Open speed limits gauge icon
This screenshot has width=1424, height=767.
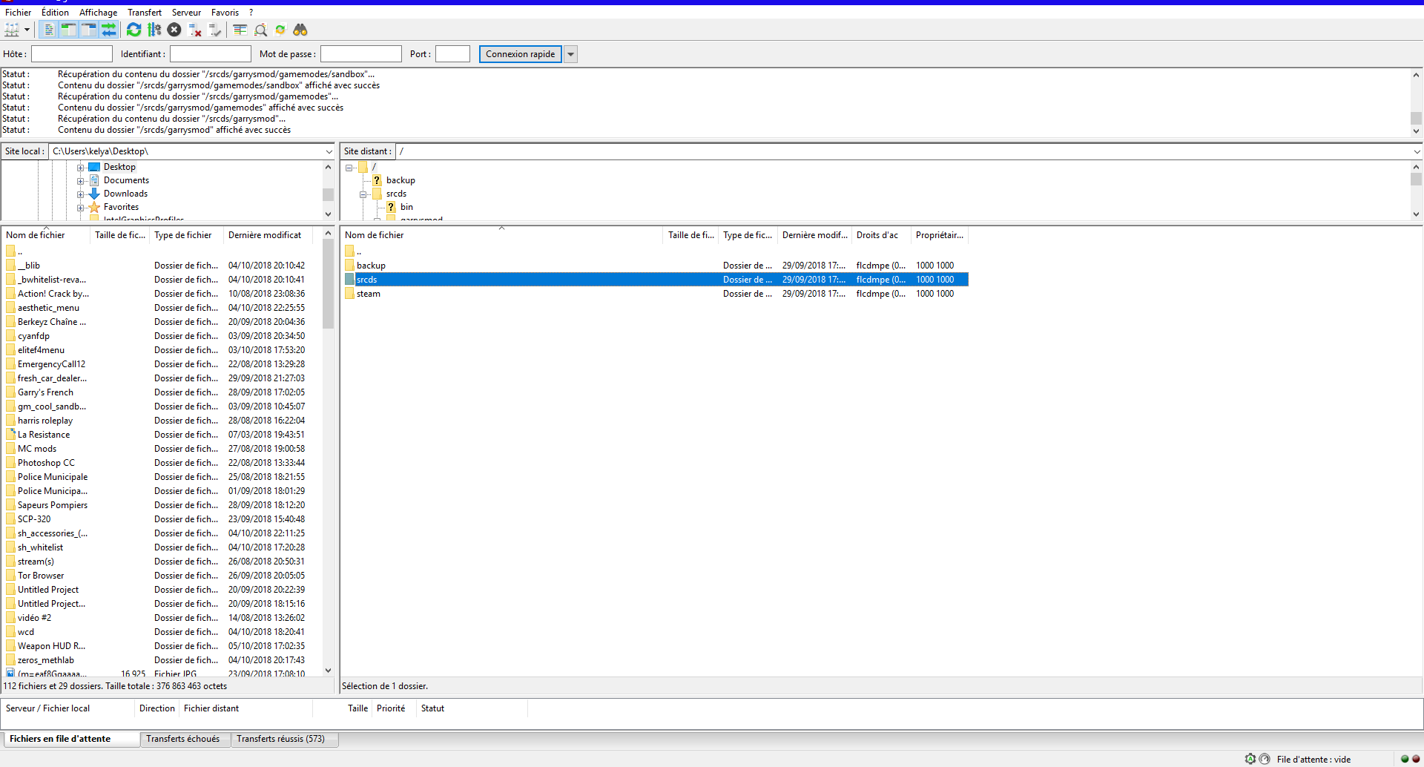click(1265, 759)
